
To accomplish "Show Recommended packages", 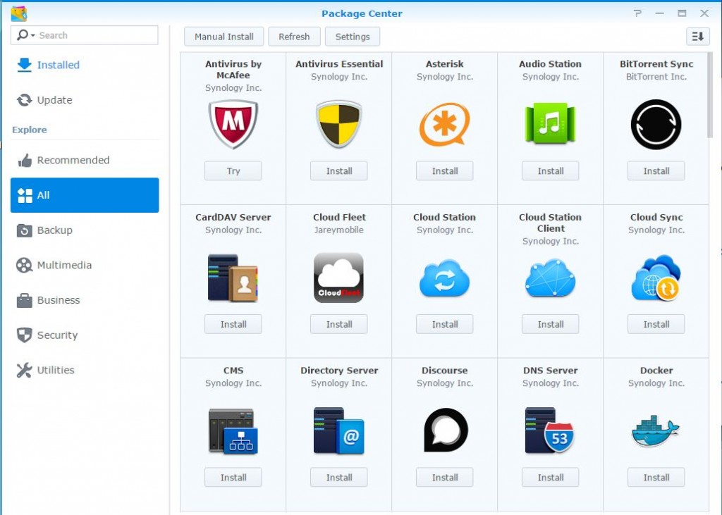I will pyautogui.click(x=85, y=160).
